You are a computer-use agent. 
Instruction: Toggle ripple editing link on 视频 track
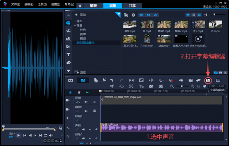coord(77,102)
